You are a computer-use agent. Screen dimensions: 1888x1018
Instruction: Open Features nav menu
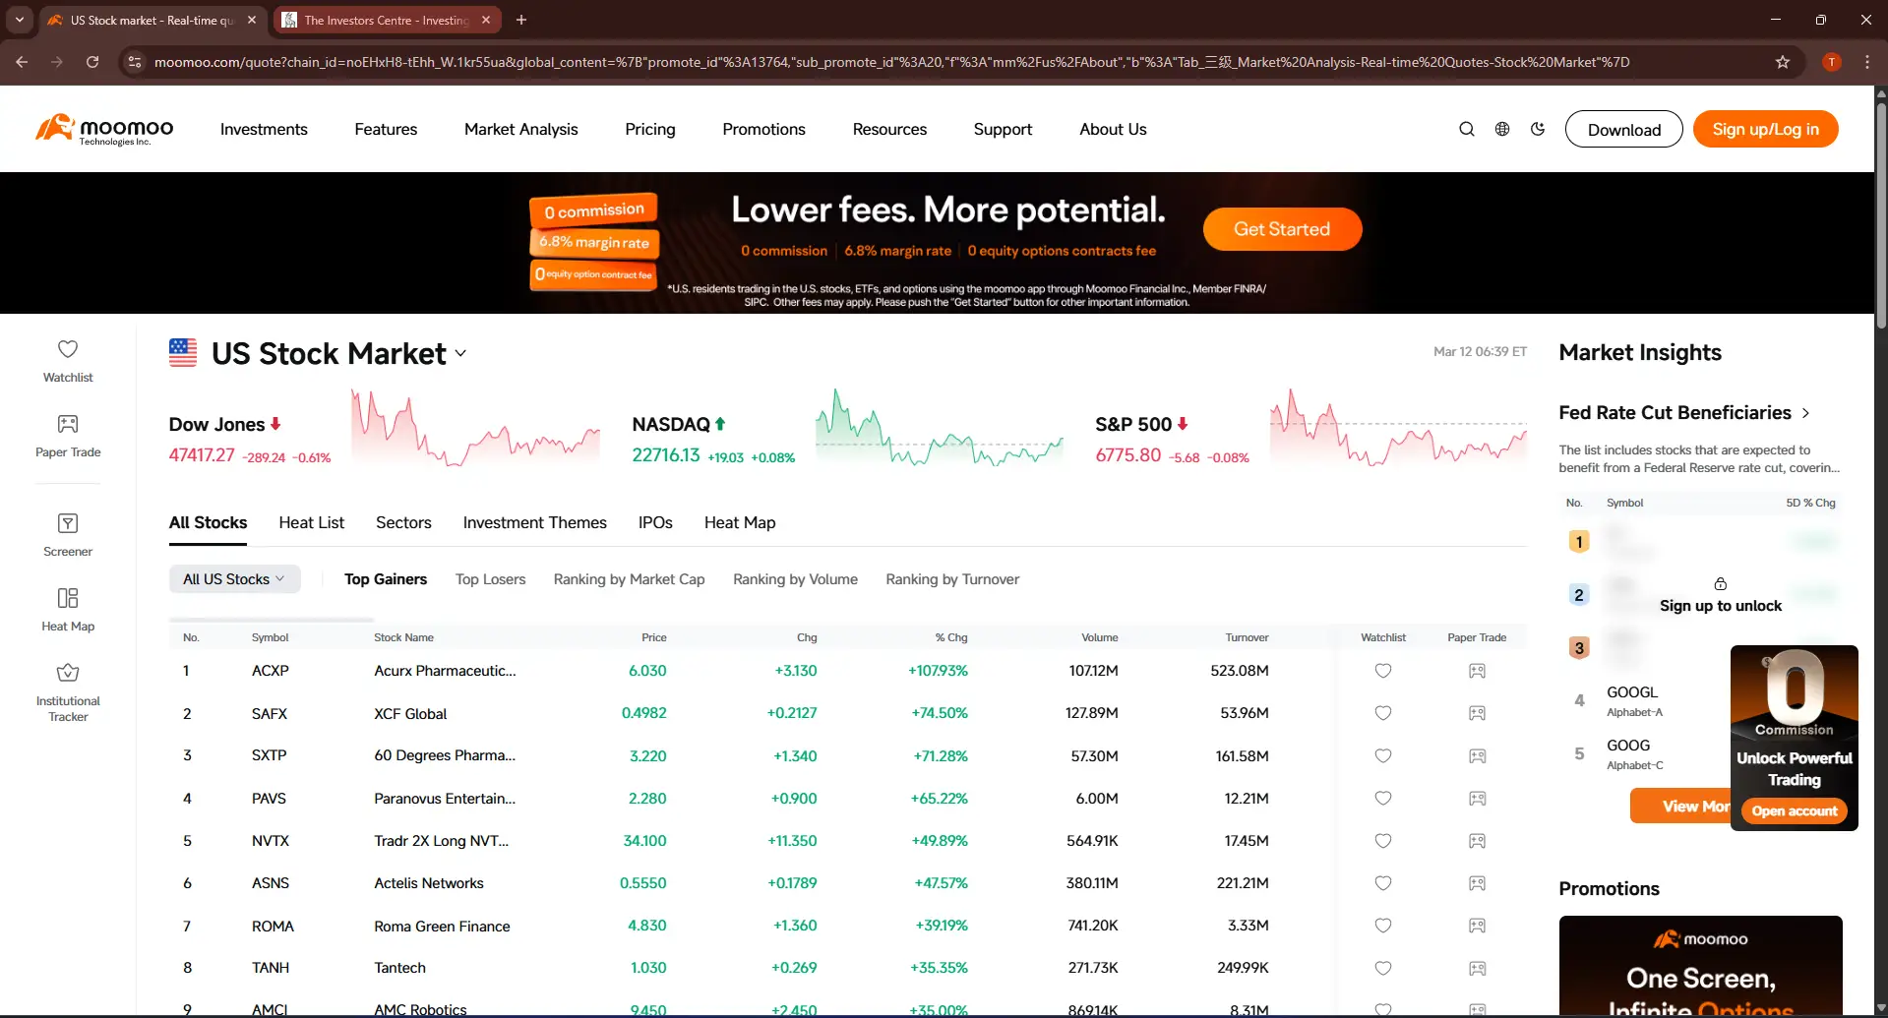[386, 129]
